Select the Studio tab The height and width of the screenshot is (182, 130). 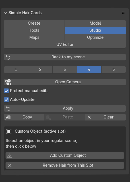95,30
